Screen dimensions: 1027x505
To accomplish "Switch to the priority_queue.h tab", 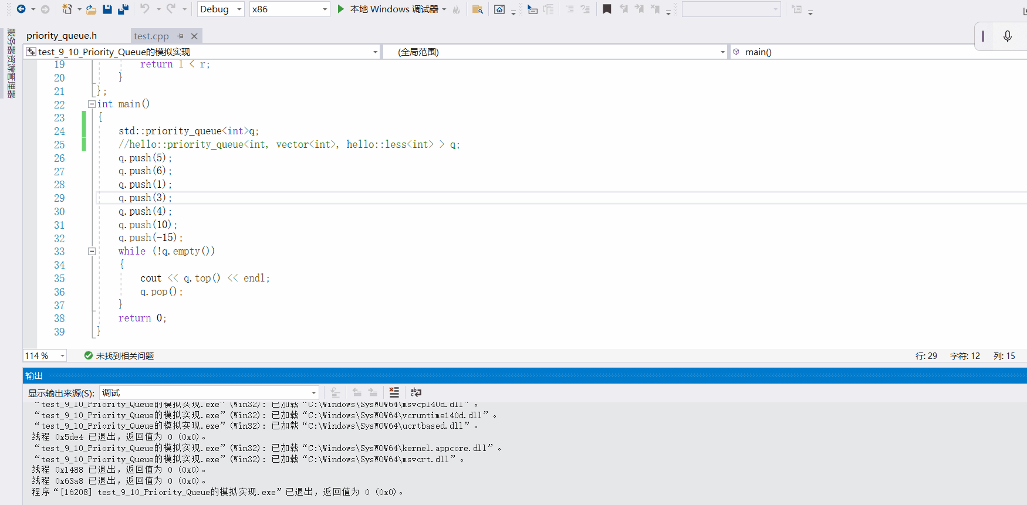I will coord(62,35).
